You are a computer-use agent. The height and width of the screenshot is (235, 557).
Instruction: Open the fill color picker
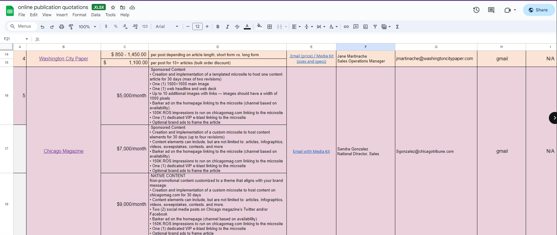tap(259, 26)
